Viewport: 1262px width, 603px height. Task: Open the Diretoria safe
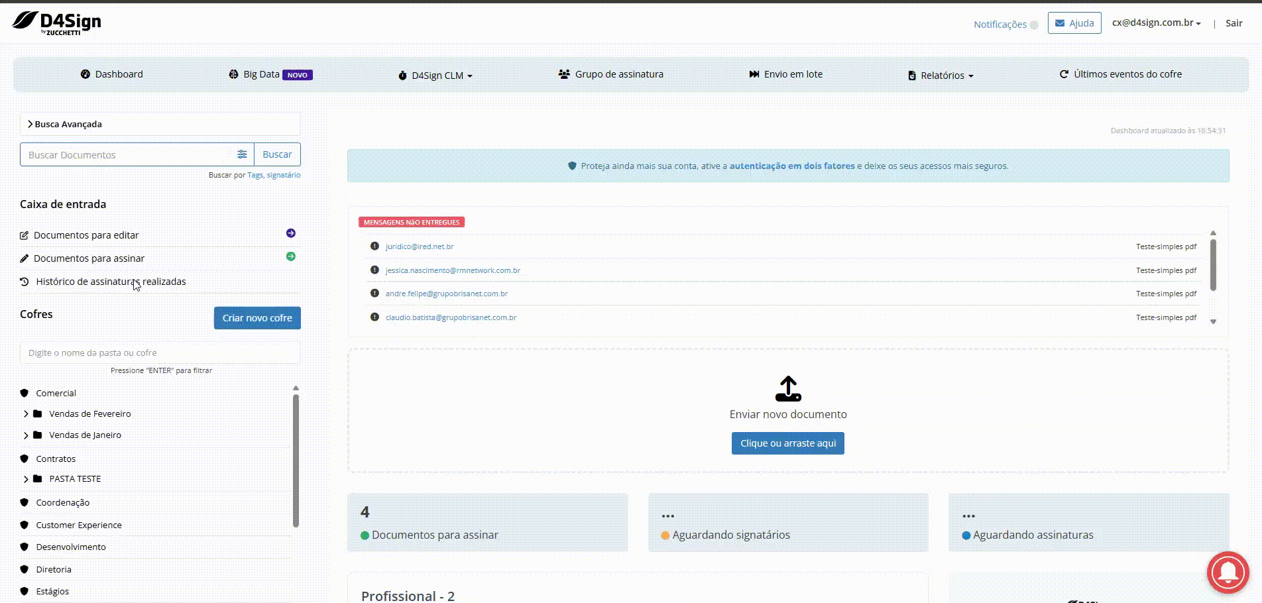pyautogui.click(x=54, y=569)
